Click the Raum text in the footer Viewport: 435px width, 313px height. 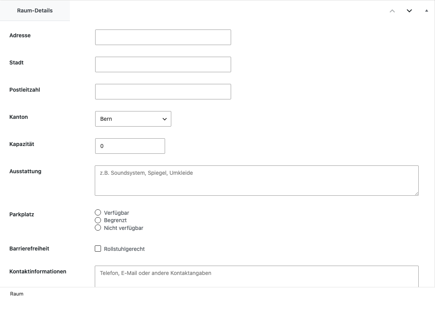tap(17, 294)
